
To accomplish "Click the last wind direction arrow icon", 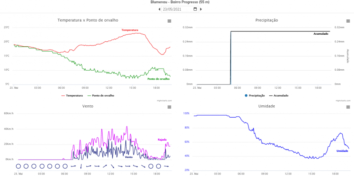I will pos(166,166).
